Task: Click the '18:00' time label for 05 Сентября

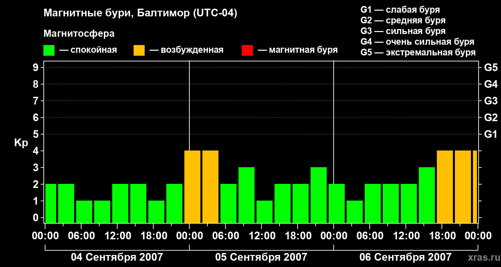Action: 298,236
